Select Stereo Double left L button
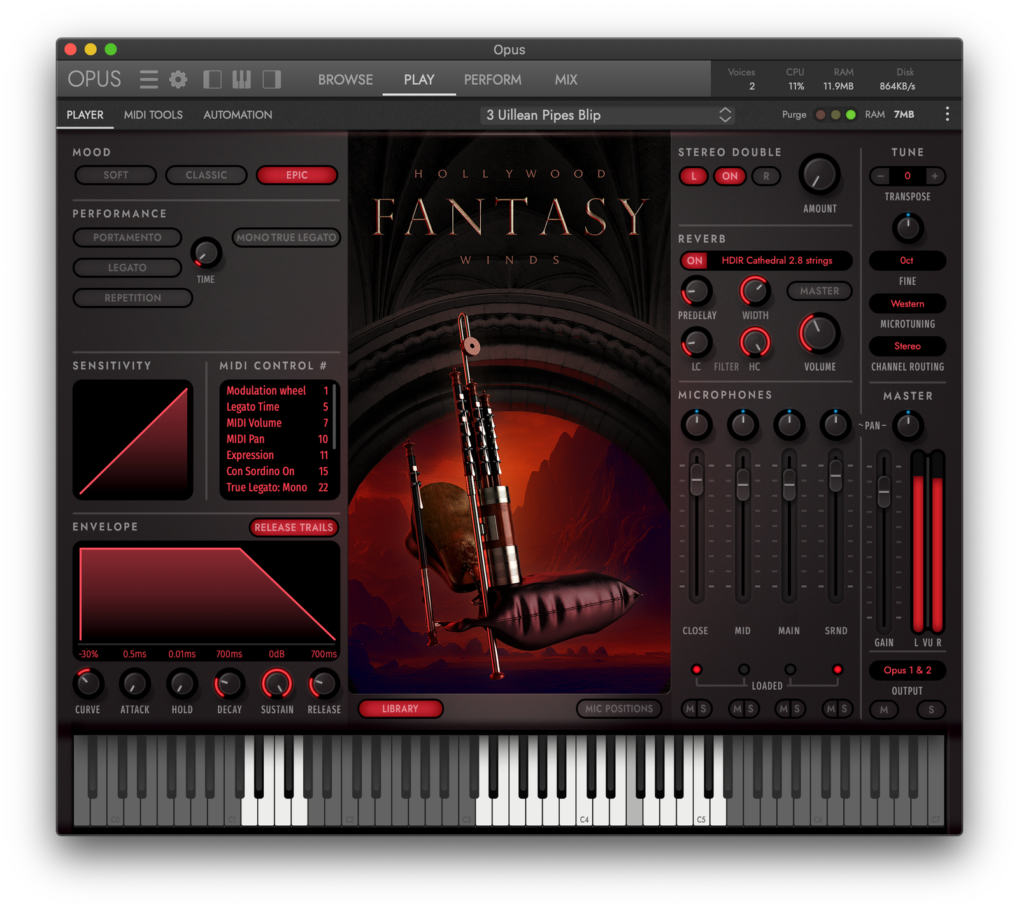The image size is (1019, 910). tap(694, 176)
